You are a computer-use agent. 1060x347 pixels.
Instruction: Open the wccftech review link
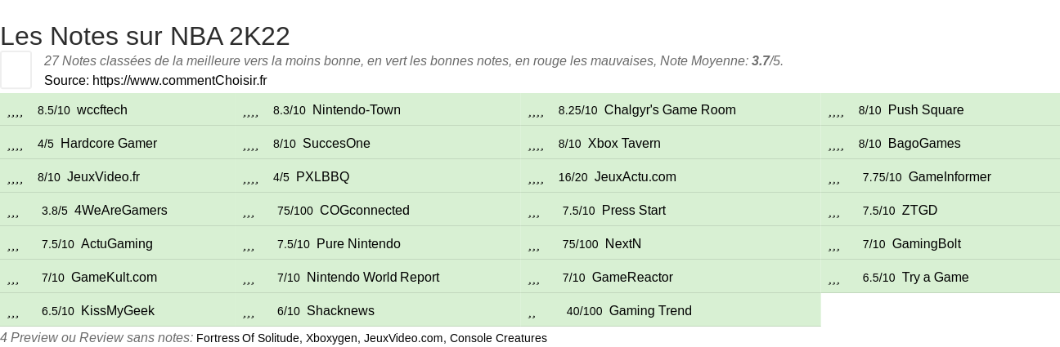[102, 110]
